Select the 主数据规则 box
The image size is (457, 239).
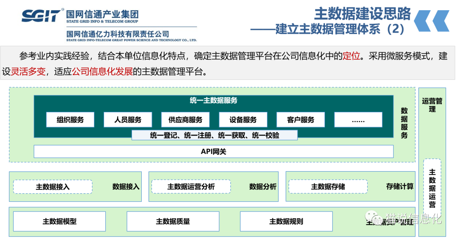coord(286,221)
